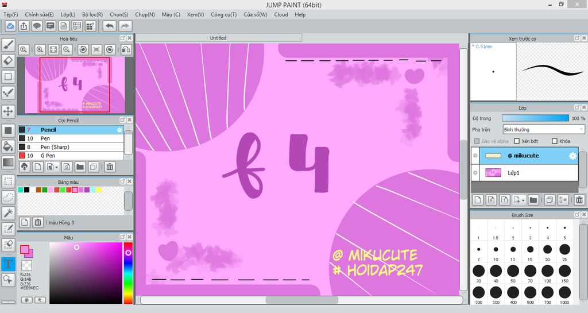Click the export share icon in toolbar
588x313 pixels.
(24, 26)
